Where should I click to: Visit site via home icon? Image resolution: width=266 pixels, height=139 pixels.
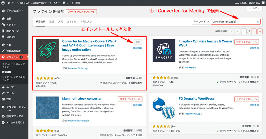(9, 3)
